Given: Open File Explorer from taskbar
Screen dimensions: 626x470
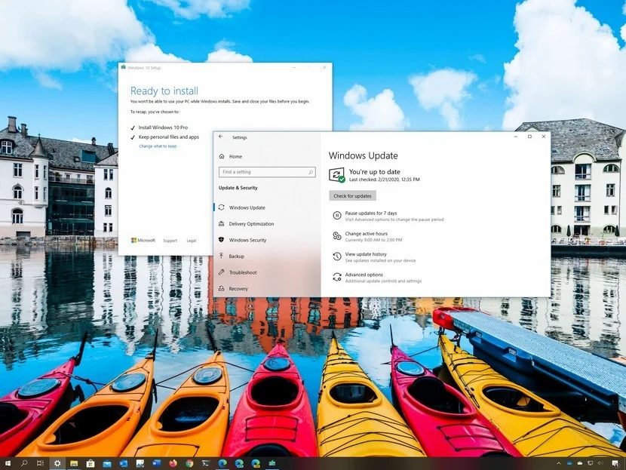Looking at the screenshot, I should (x=74, y=463).
